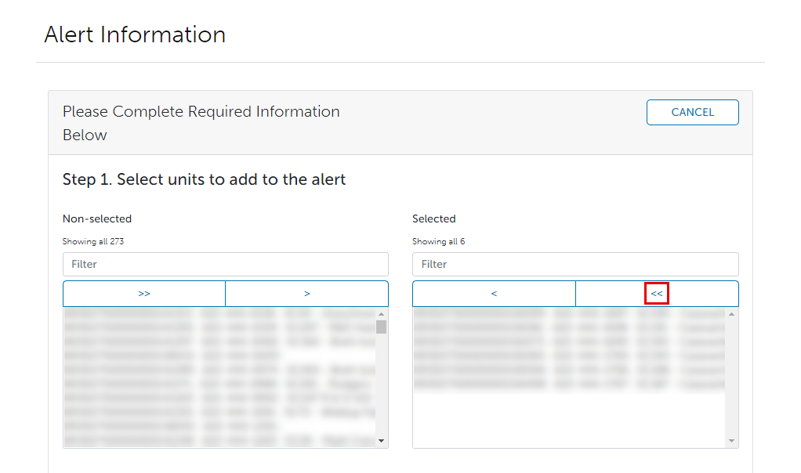Click the Filter field under Non-selected

tap(225, 264)
